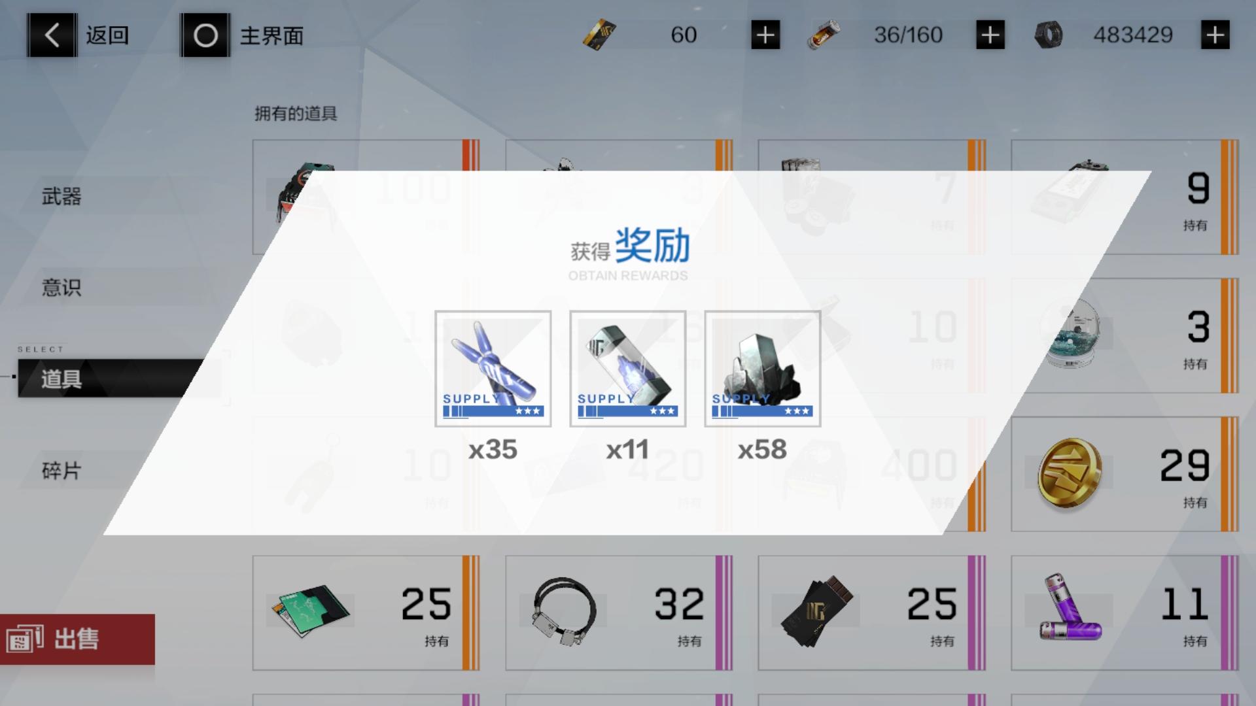
Task: Add more nut coins currency
Action: [1215, 35]
